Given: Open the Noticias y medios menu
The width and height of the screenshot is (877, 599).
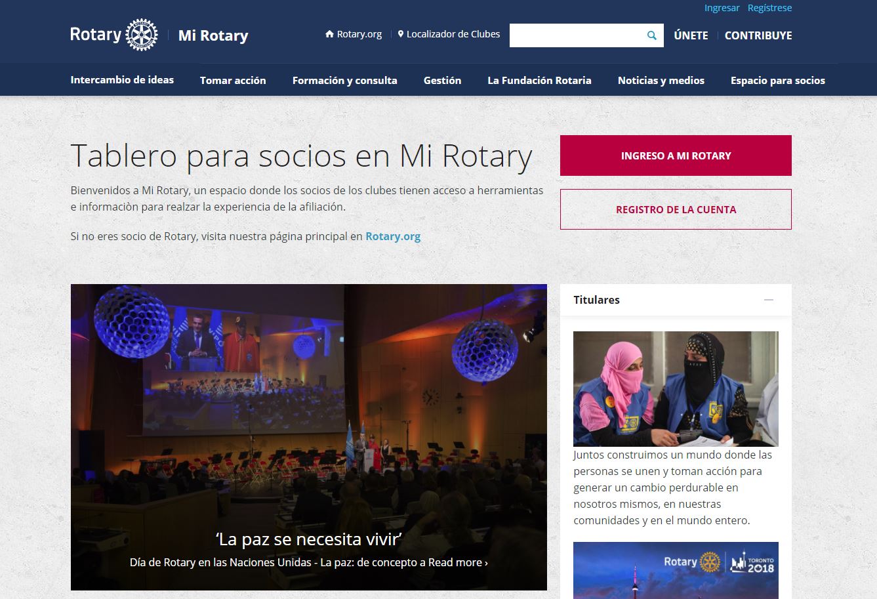Looking at the screenshot, I should click(661, 81).
